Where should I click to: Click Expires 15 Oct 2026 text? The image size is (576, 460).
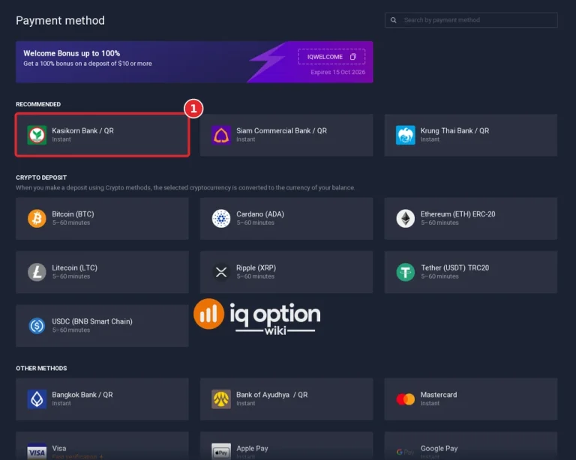338,72
